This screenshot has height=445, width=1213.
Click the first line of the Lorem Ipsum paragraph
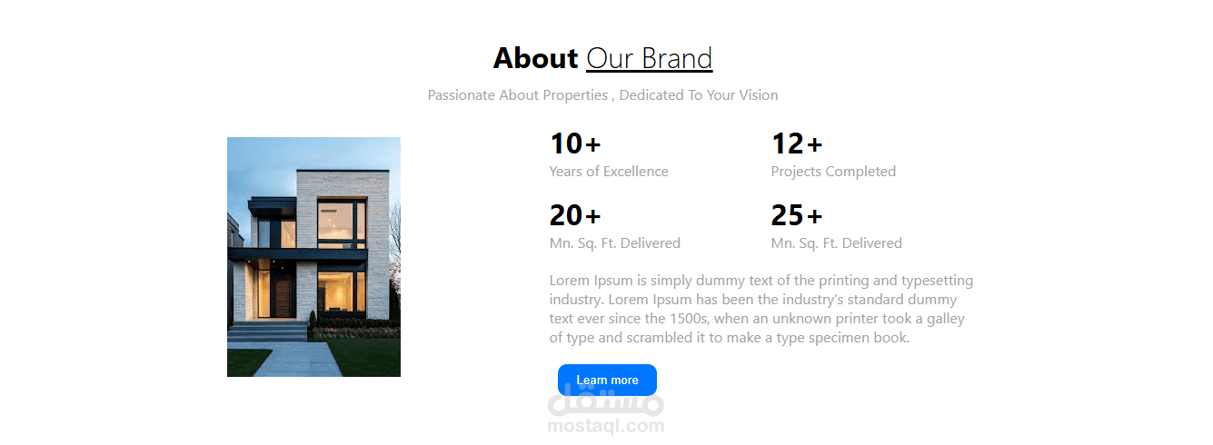pyautogui.click(x=761, y=281)
